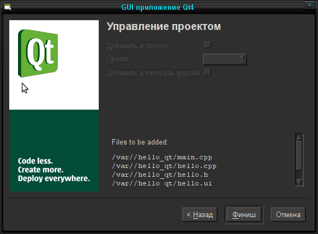Click the window menu icon in title bar
This screenshot has height=234, width=318.
8,7
